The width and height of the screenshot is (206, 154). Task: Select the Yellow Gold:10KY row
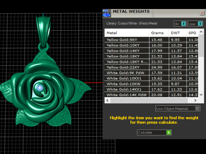click(x=151, y=45)
